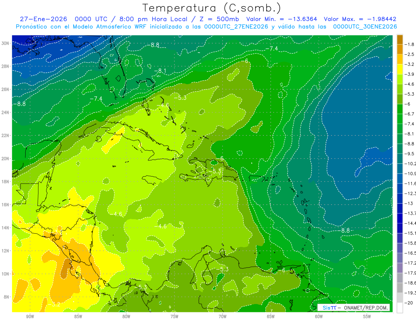Click the "-2.5" colorbar scale label
Viewport: 416px width, 321px height.
410,54
